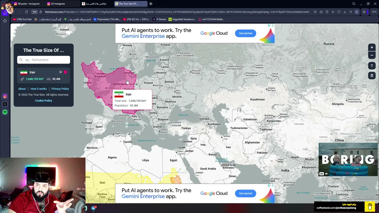Remove Iran from the country list
379x213 pixels.
tap(60, 72)
